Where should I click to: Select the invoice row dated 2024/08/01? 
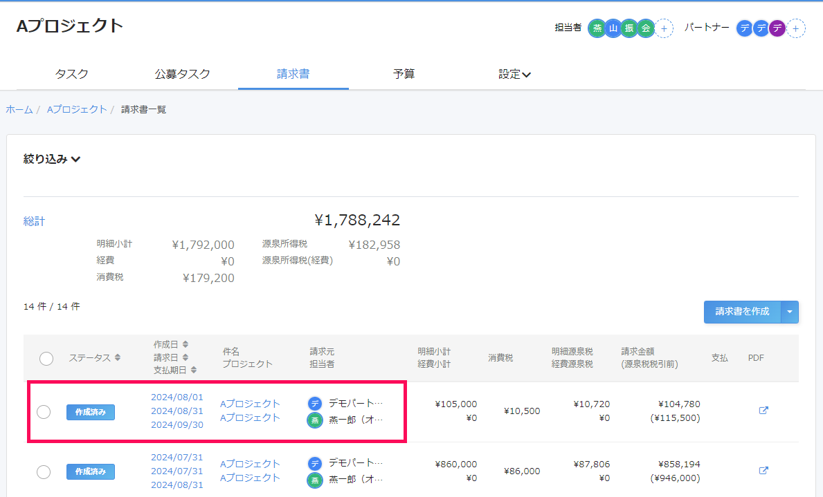(x=44, y=412)
